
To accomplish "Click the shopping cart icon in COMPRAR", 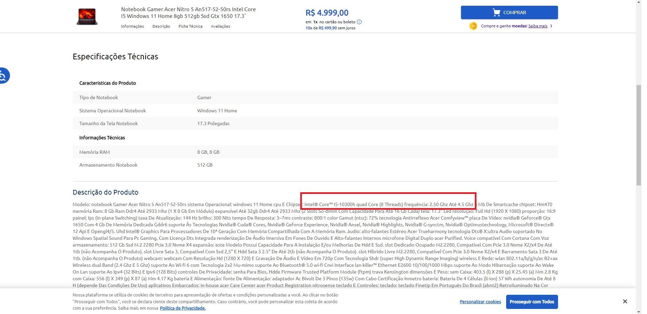I will pyautogui.click(x=496, y=12).
